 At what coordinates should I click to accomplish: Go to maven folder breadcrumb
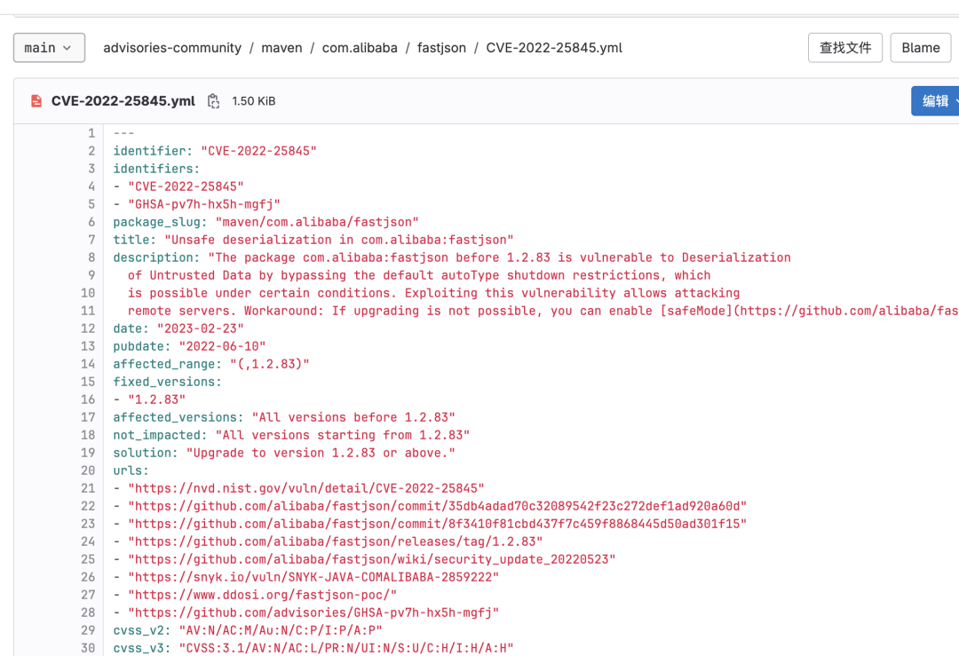tap(281, 48)
